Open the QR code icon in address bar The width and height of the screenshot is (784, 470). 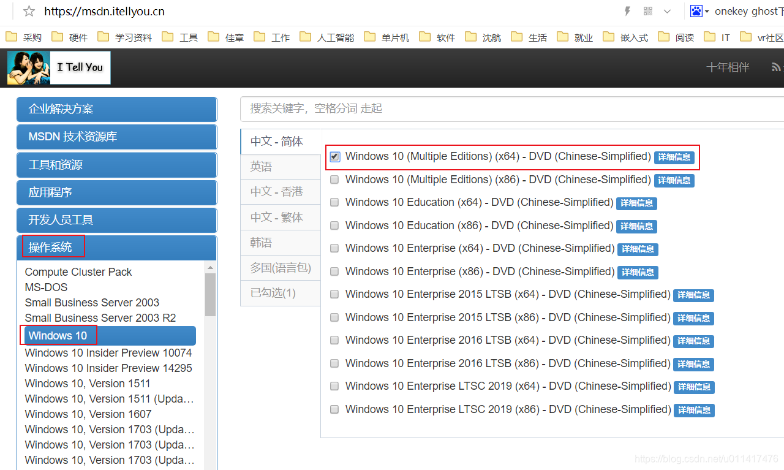(x=648, y=11)
